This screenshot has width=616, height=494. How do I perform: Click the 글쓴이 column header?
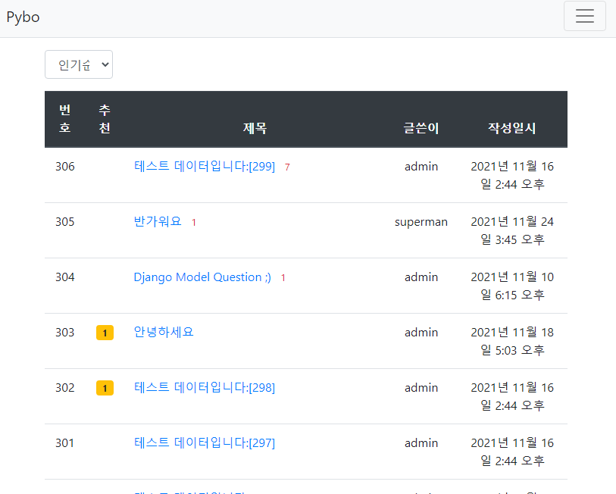coord(421,128)
